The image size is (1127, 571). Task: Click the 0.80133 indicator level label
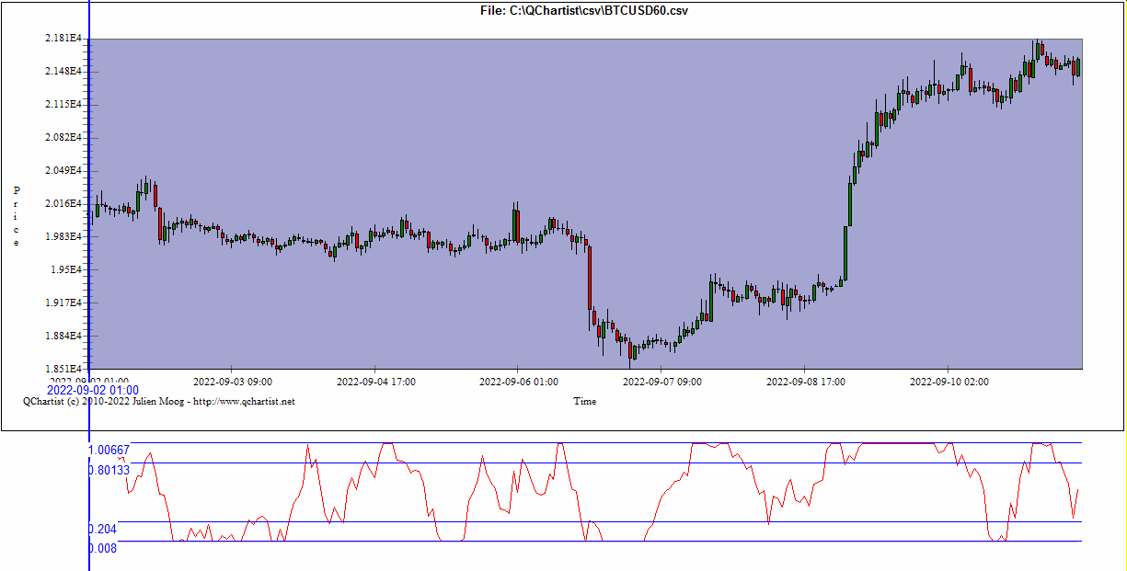pyautogui.click(x=109, y=470)
